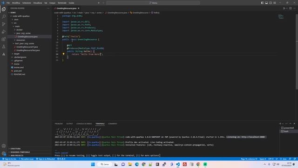Open FileZilla from the taskbar
This screenshot has height=168, width=298.
184,164
